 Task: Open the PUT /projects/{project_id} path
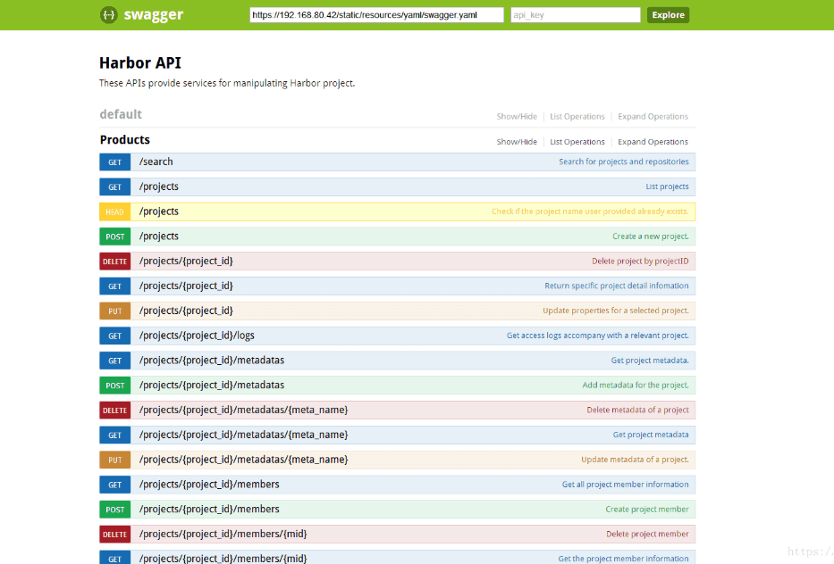click(x=186, y=311)
